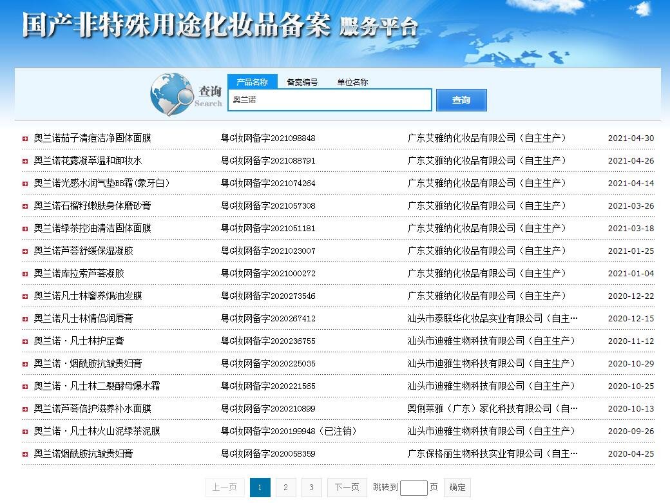Open the 奥兰诺烟酰胺抗皱贵妇膏 entry dated 2020-04-25

[x=83, y=453]
